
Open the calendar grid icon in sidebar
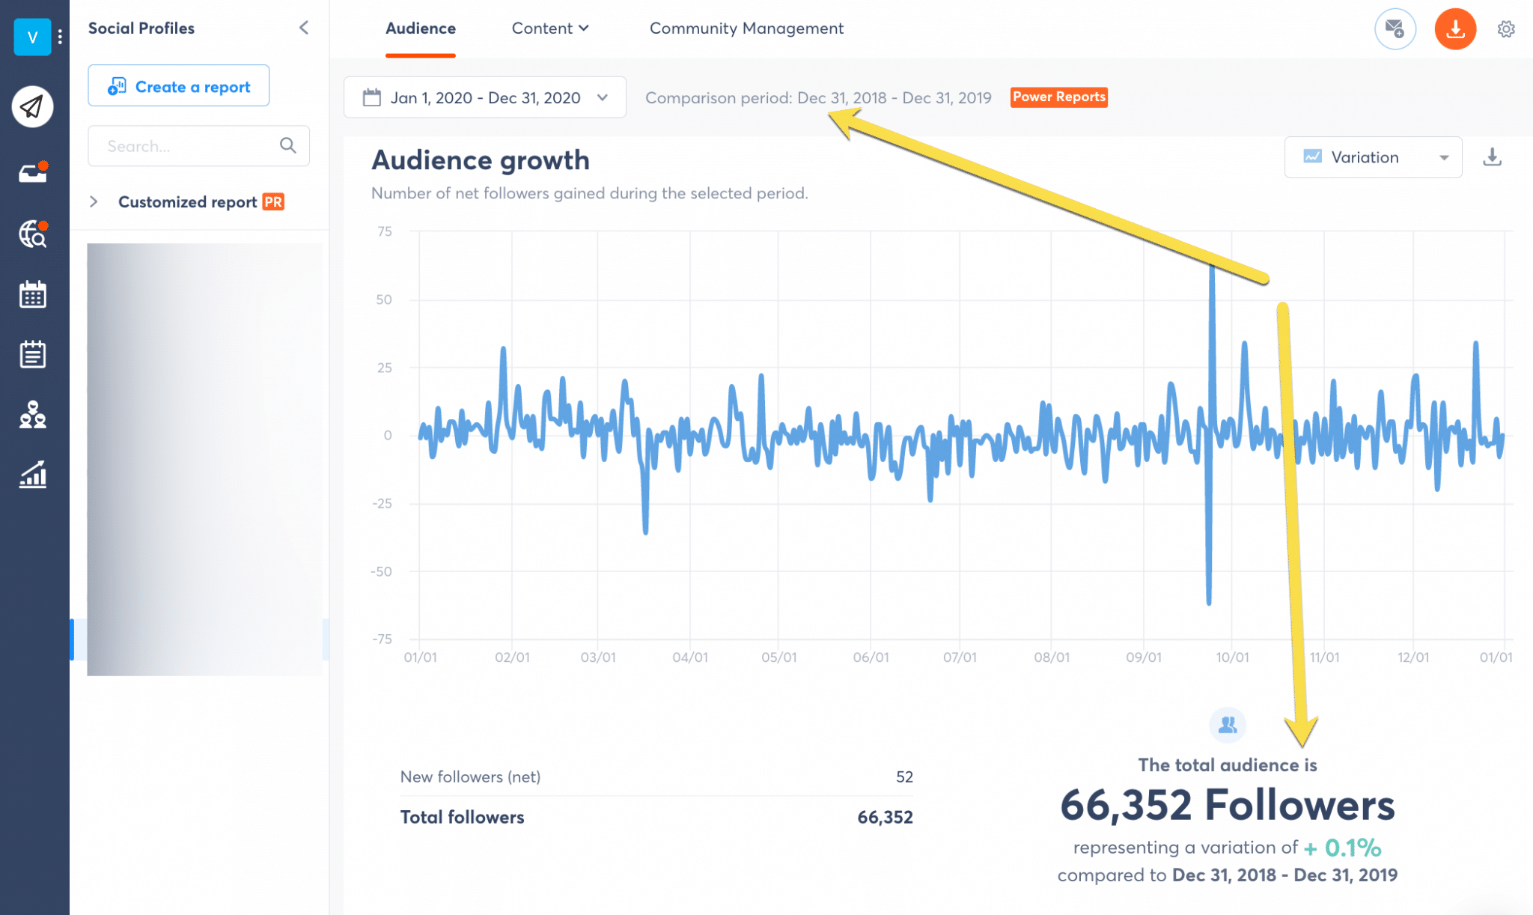tap(32, 294)
